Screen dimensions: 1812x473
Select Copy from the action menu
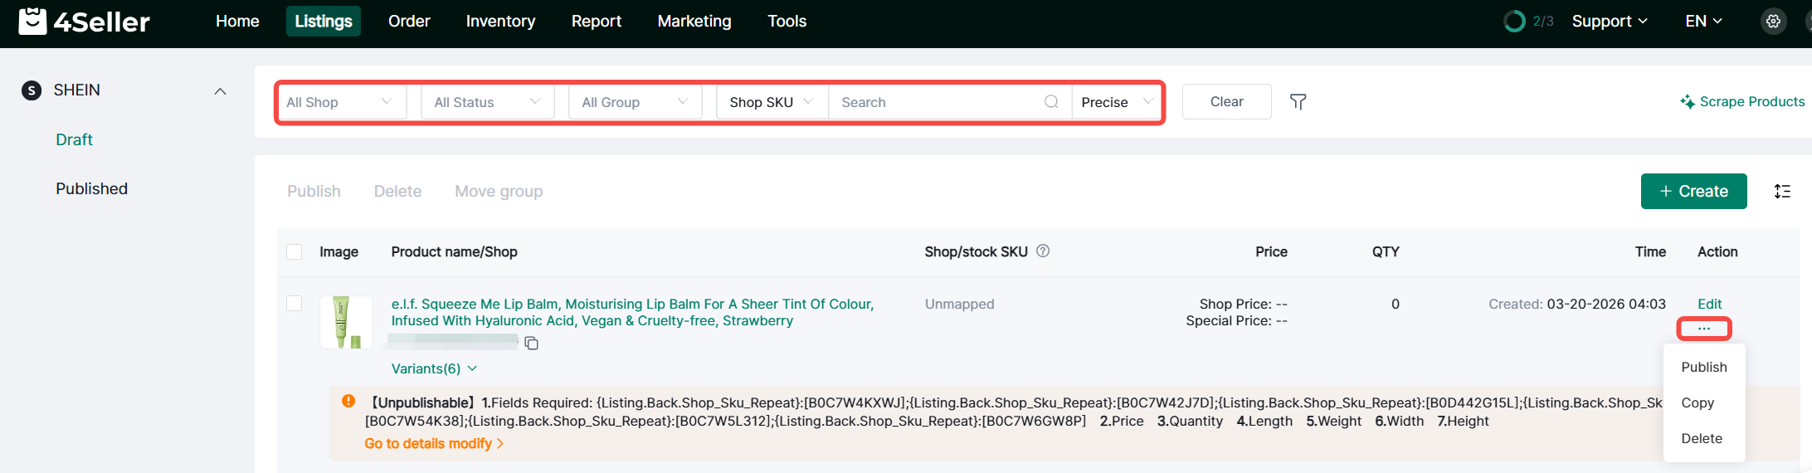[1698, 402]
